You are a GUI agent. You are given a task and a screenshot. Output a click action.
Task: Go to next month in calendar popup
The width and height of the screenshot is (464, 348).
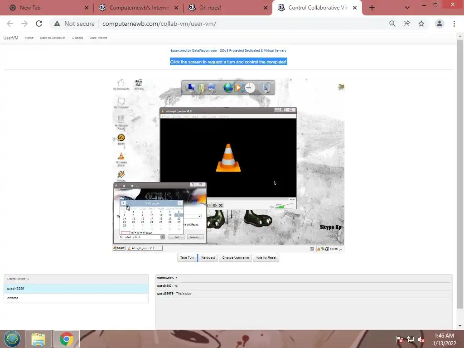(179, 203)
